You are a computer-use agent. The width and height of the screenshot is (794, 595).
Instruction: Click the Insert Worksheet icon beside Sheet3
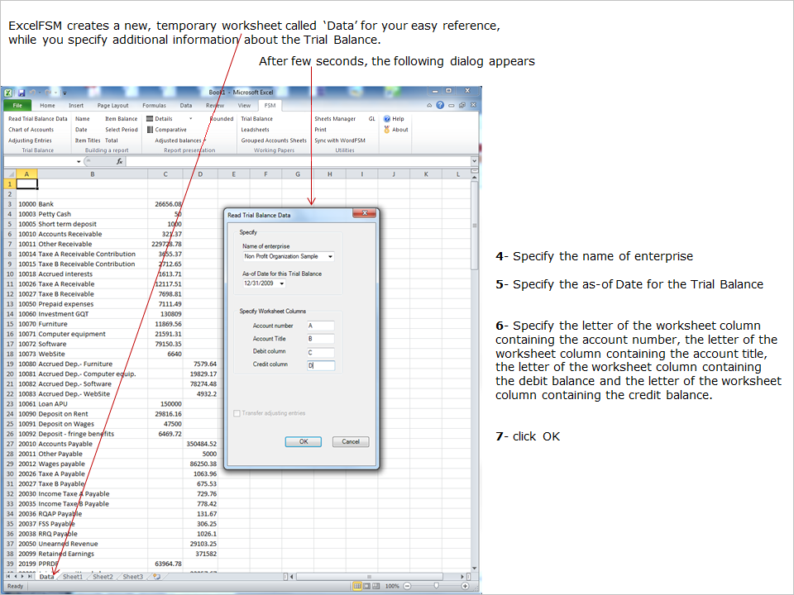point(156,577)
